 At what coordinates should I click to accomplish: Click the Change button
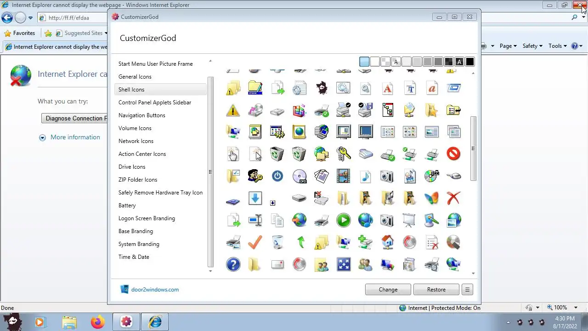click(x=388, y=290)
